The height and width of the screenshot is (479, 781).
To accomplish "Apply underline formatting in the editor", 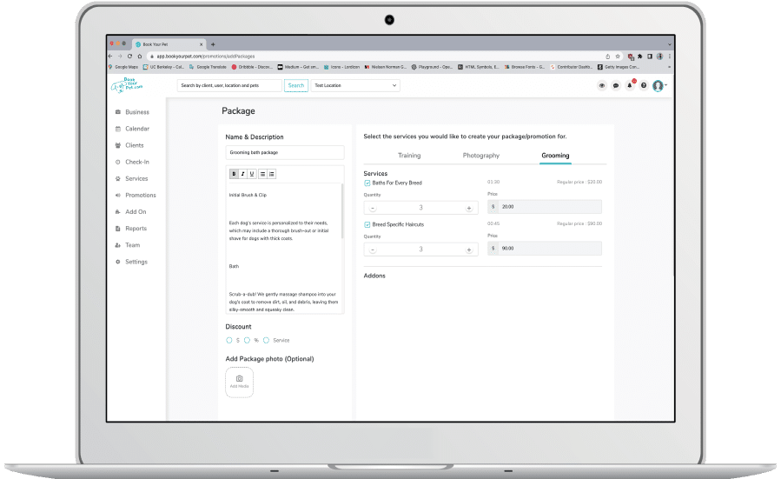I will point(252,174).
